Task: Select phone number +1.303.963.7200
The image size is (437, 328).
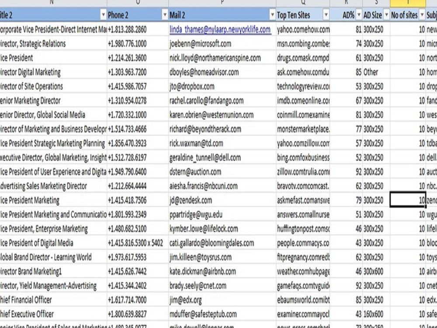Action: click(138, 72)
